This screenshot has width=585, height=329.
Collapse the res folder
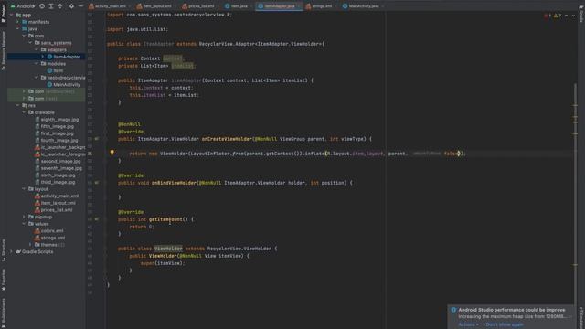click(x=18, y=106)
